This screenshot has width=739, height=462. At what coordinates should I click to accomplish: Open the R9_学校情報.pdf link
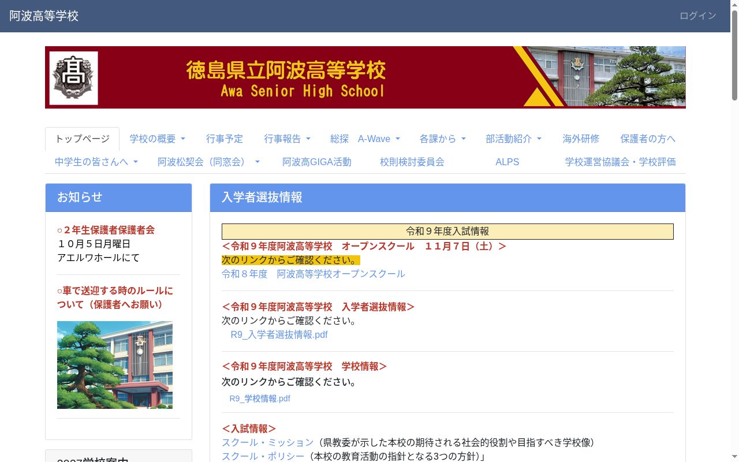point(260,398)
